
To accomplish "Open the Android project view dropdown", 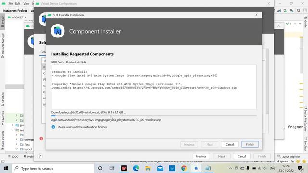I will click(17, 17).
